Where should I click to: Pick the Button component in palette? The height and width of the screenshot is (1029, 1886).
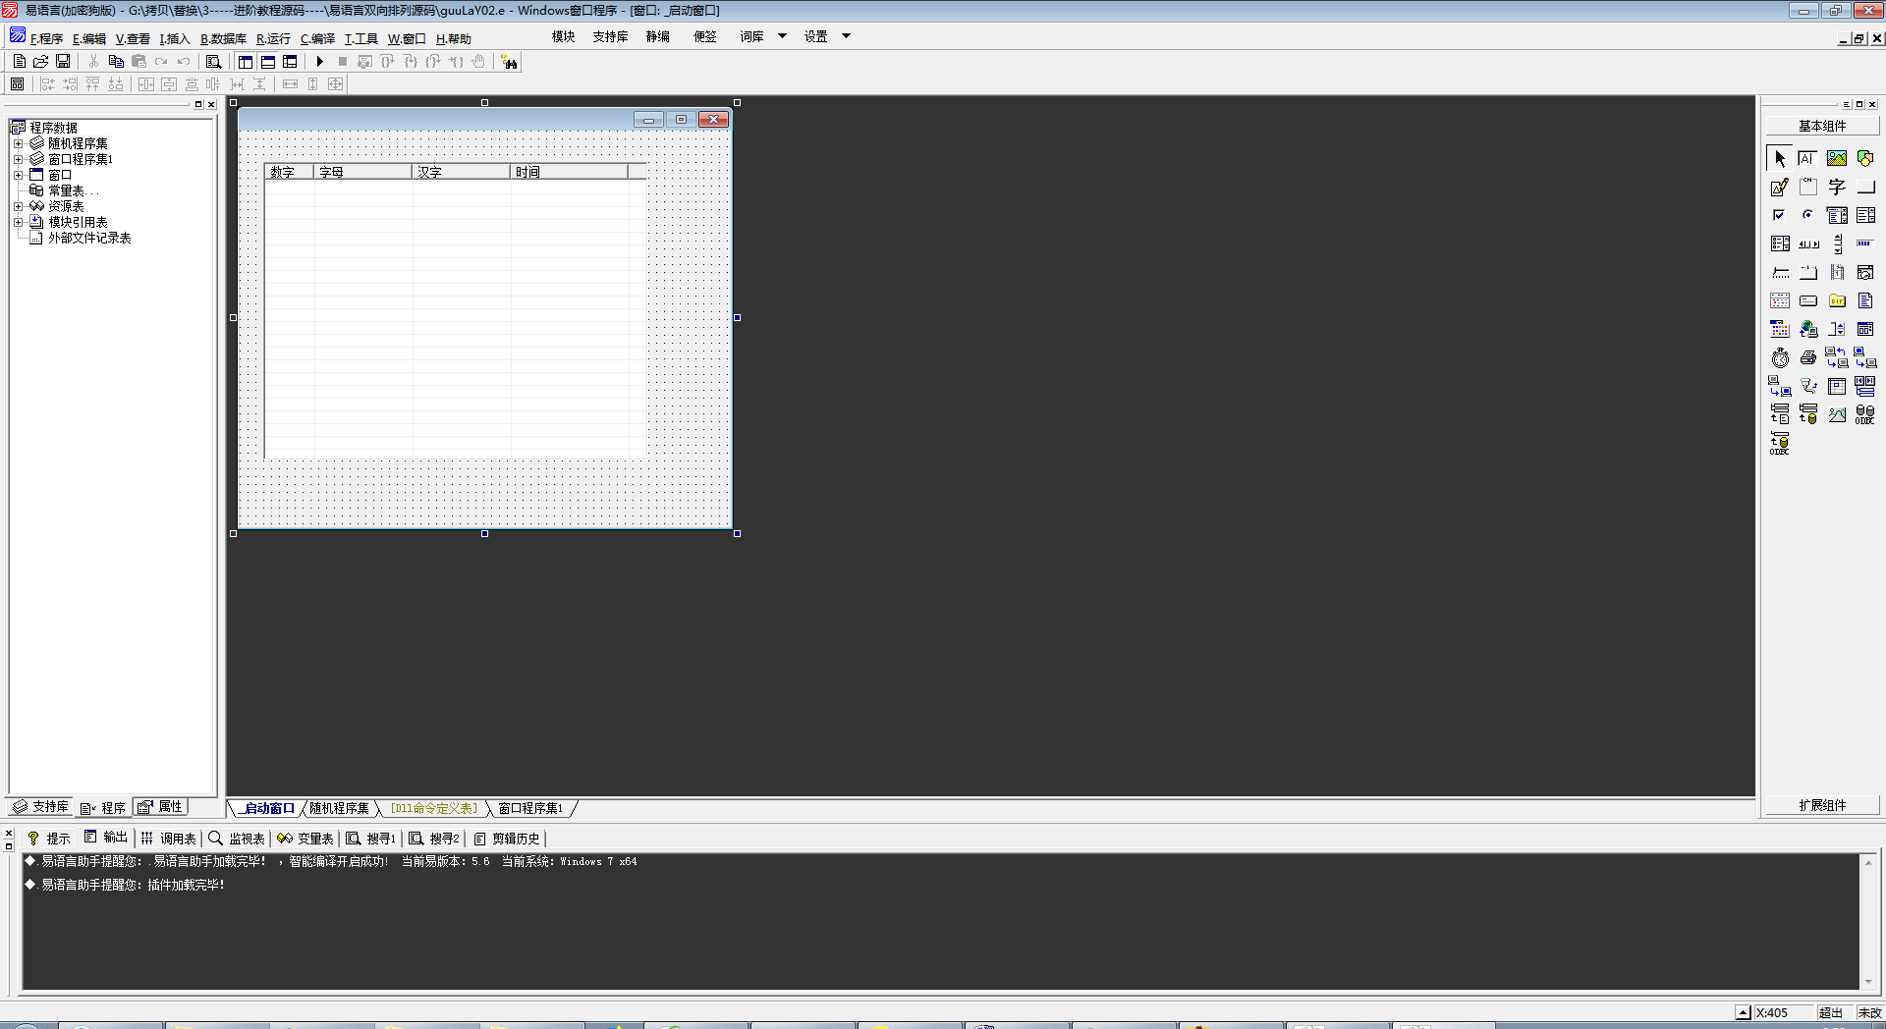1865,187
